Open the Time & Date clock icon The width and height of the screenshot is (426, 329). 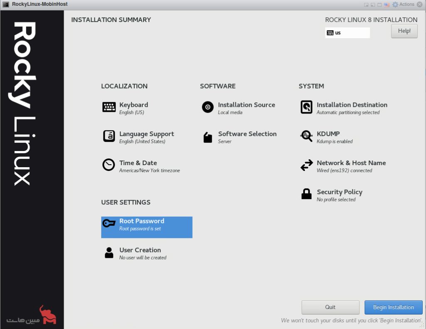109,165
